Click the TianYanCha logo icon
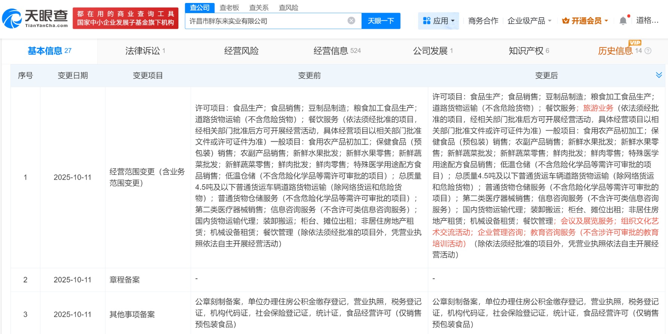This screenshot has width=668, height=334. [x=12, y=19]
